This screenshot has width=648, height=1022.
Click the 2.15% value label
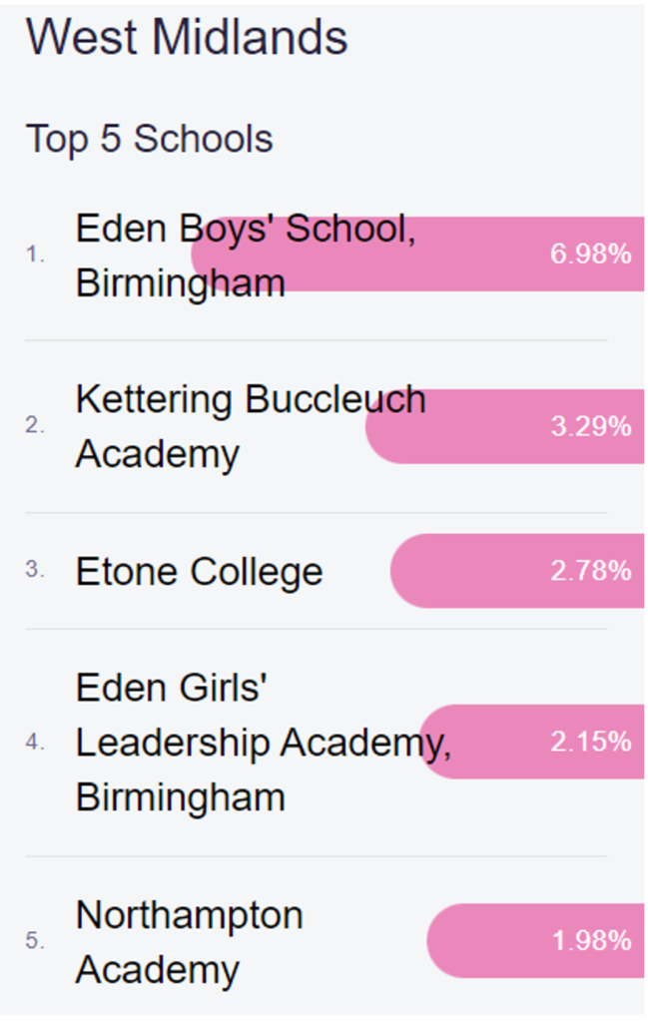[591, 742]
